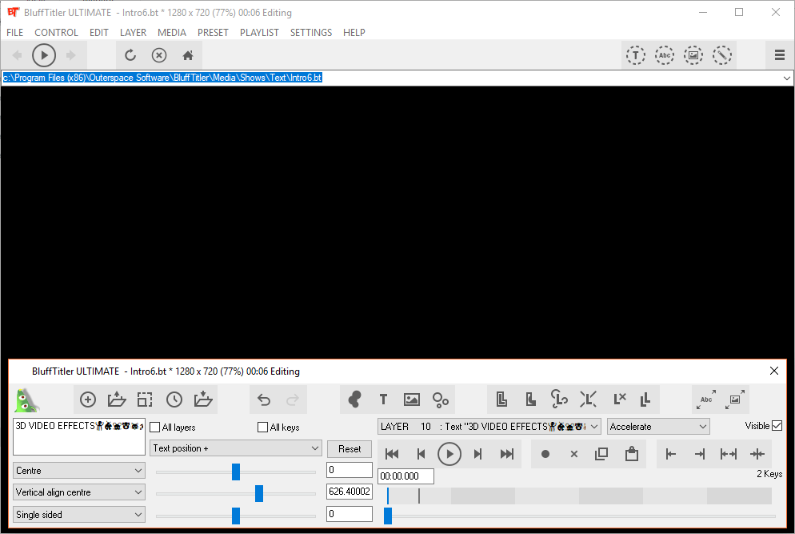Screen dimensions: 795x534
Task: Click the change font T icon
Action: coord(383,400)
